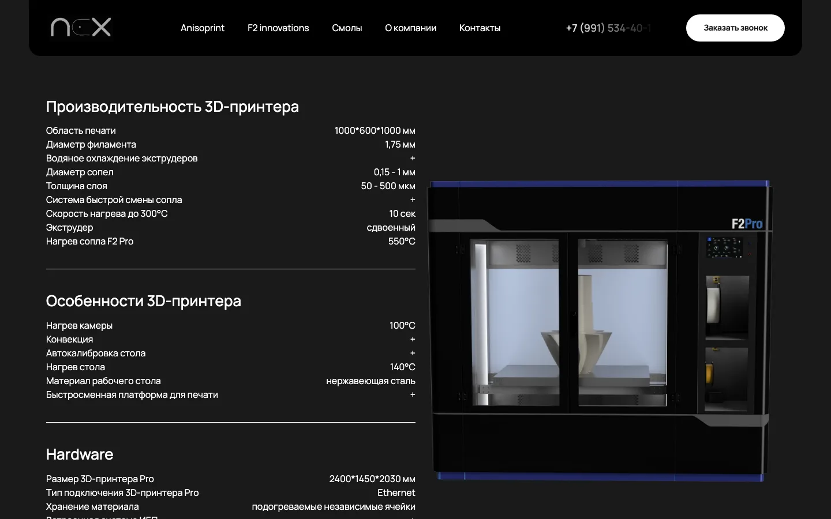
Task: Click the Нагрев стола label
Action: point(76,367)
